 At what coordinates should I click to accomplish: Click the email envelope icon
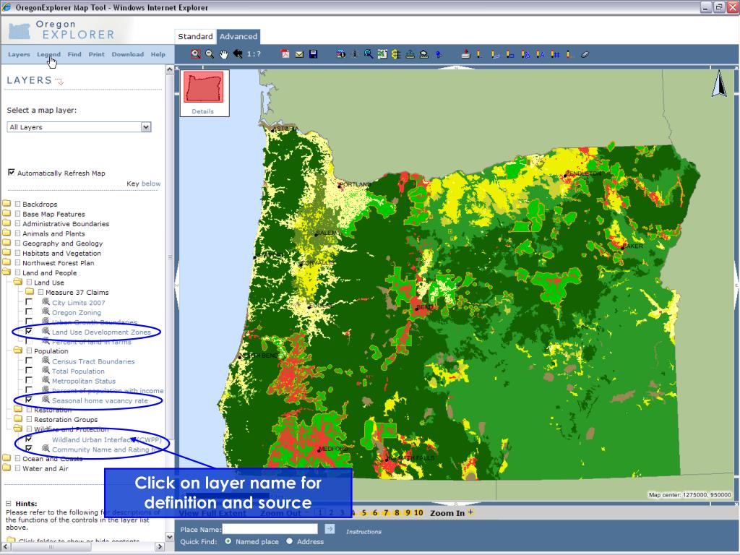(299, 54)
